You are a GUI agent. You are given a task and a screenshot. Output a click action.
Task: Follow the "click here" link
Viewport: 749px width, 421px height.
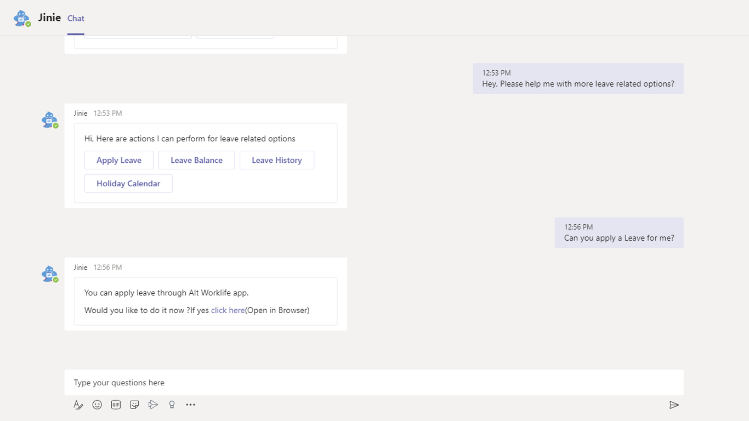pos(228,310)
